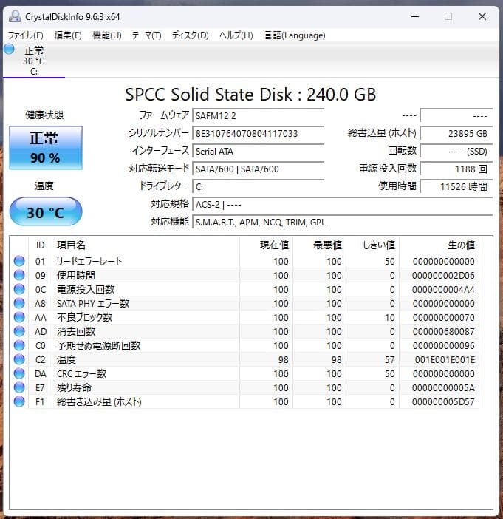Screen dimensions: 503x519
Task: Click the status orb for E7 残り寿命
Action: pyautogui.click(x=19, y=387)
